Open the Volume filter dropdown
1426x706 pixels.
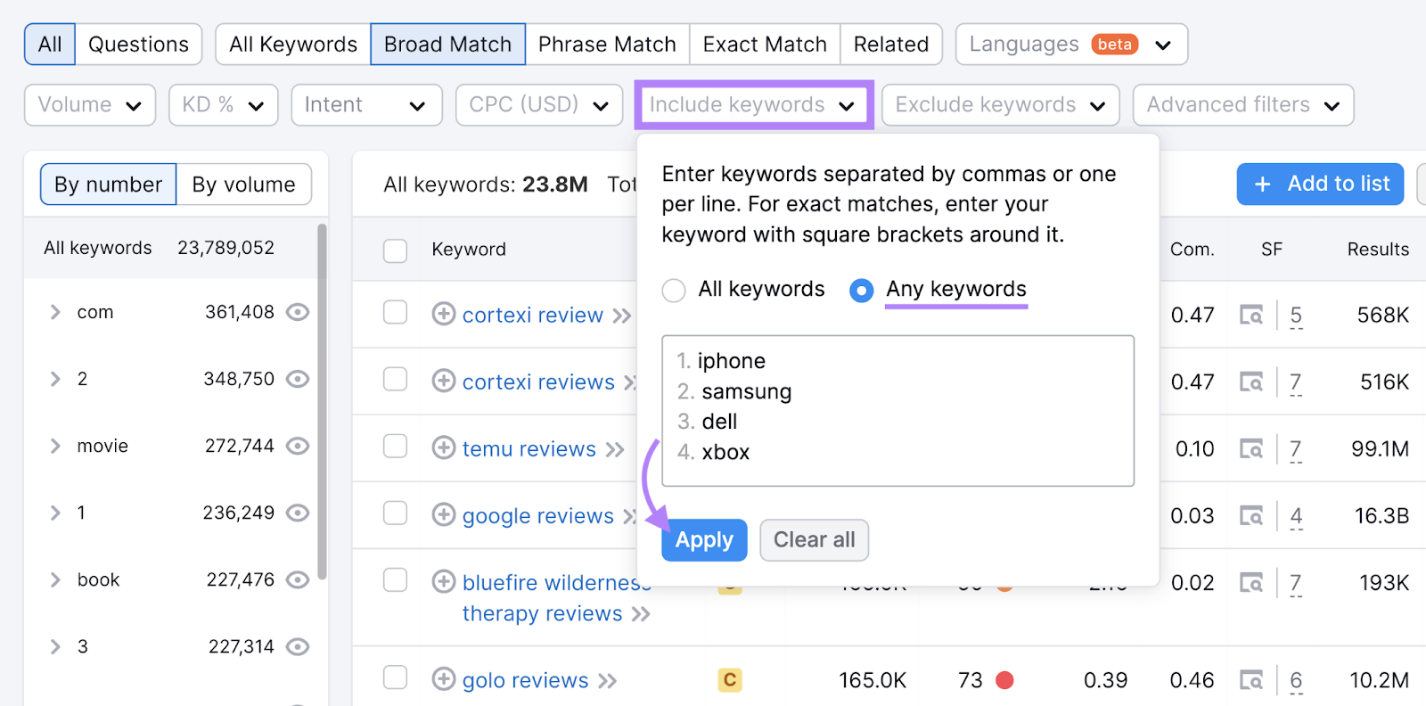[x=89, y=104]
